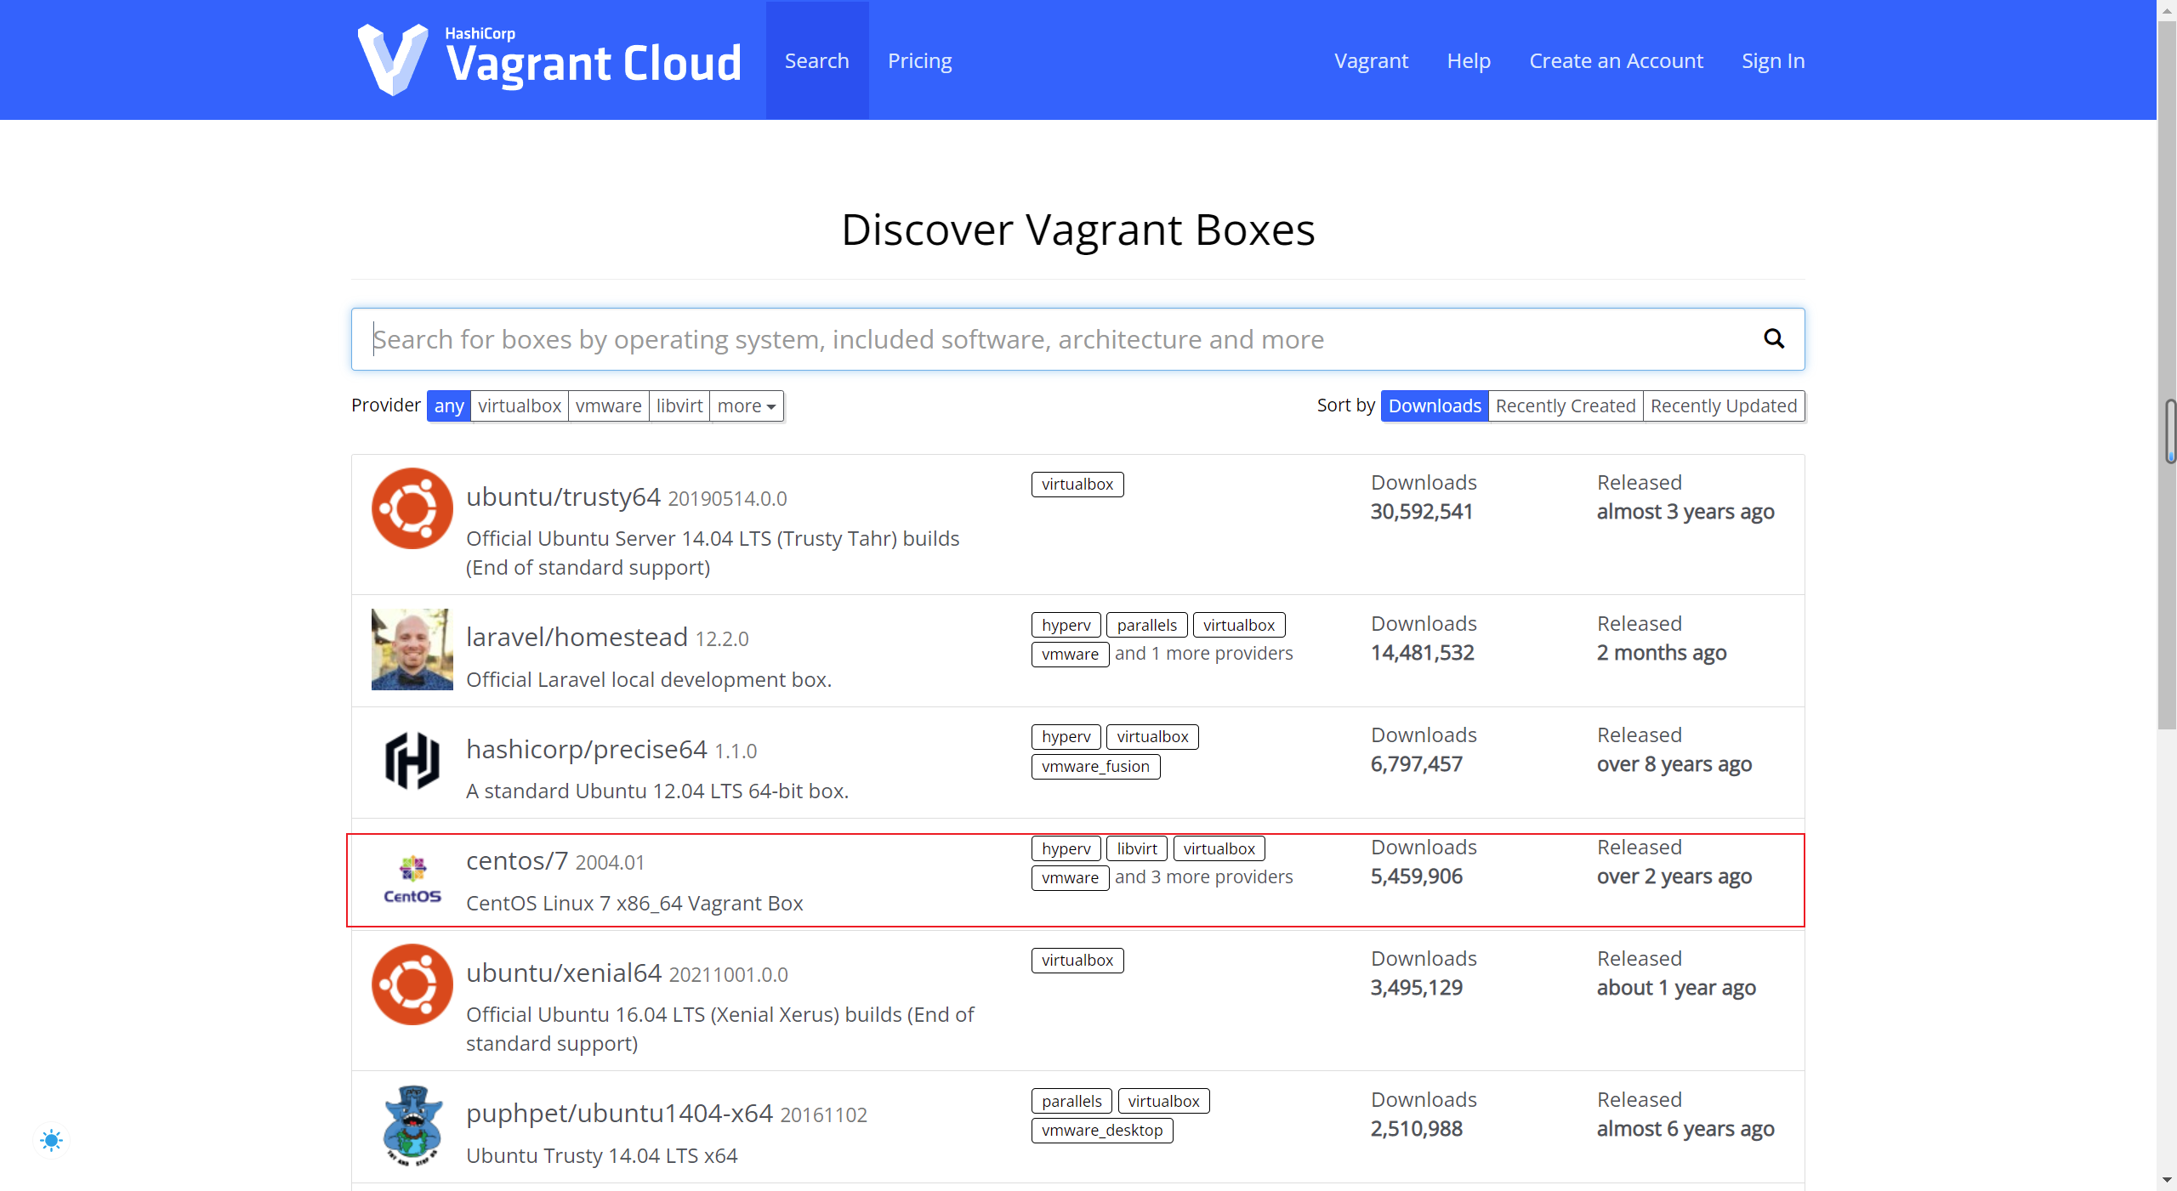
Task: Click the search input field
Action: point(1078,339)
